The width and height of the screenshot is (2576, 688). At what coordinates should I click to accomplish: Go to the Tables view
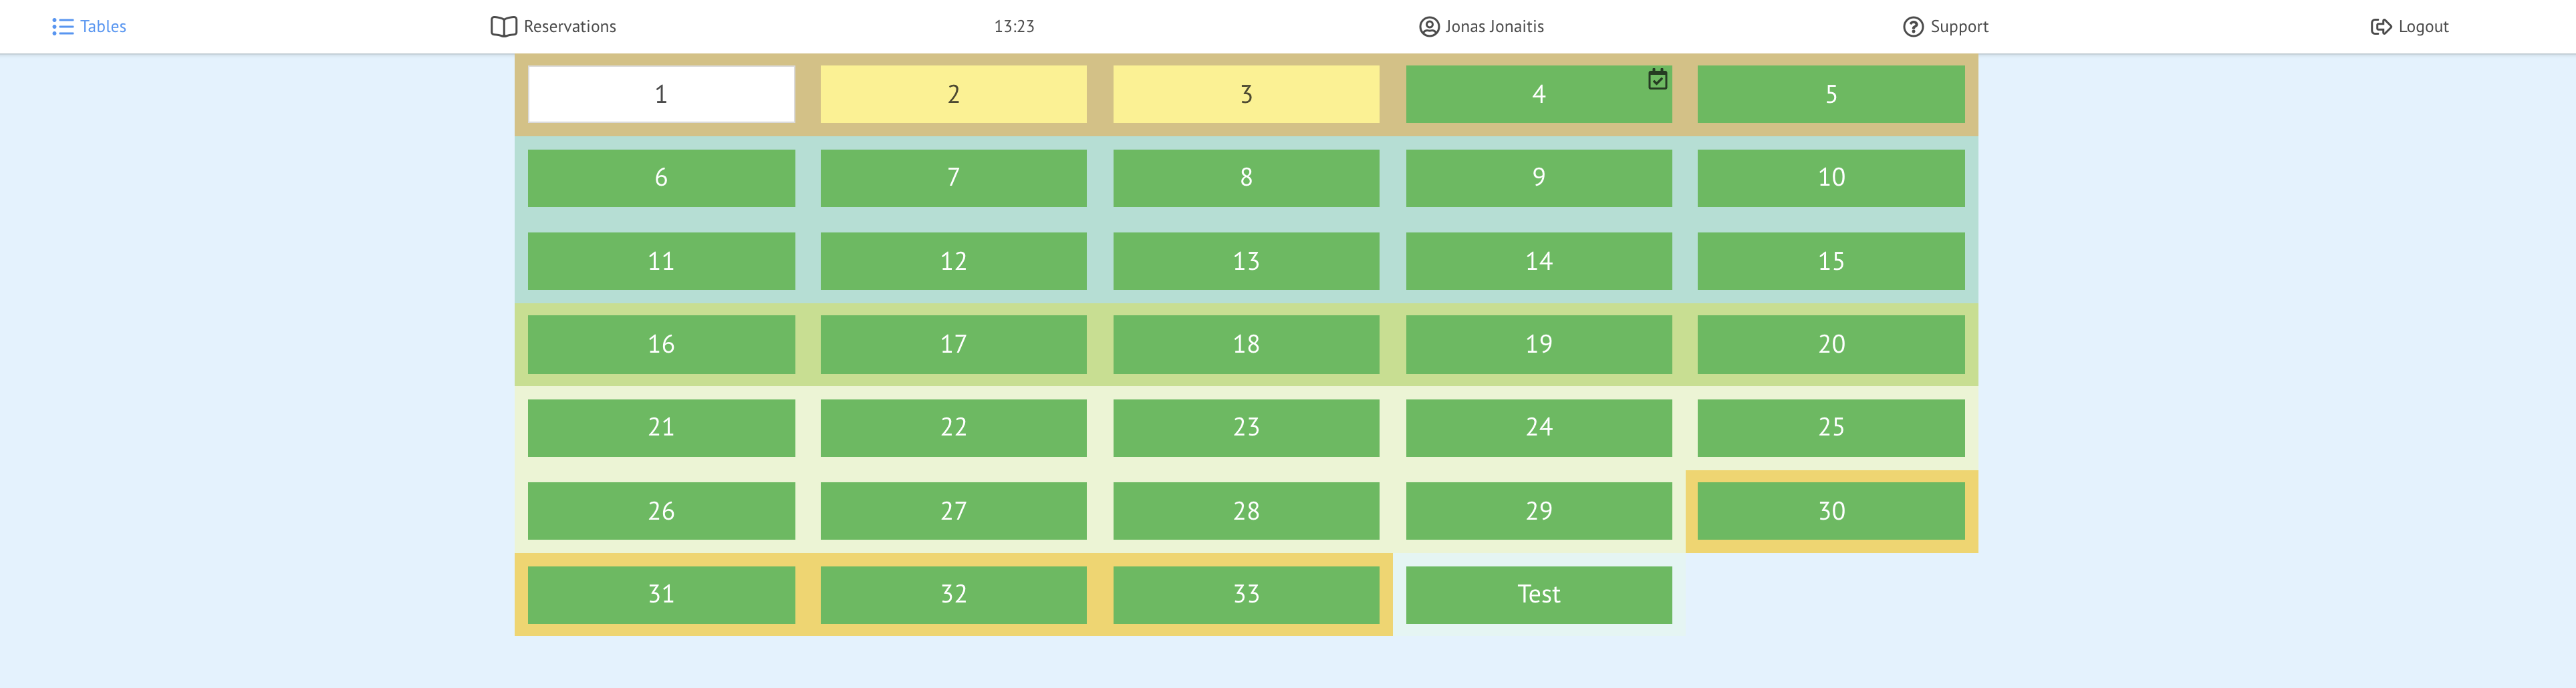[x=103, y=27]
